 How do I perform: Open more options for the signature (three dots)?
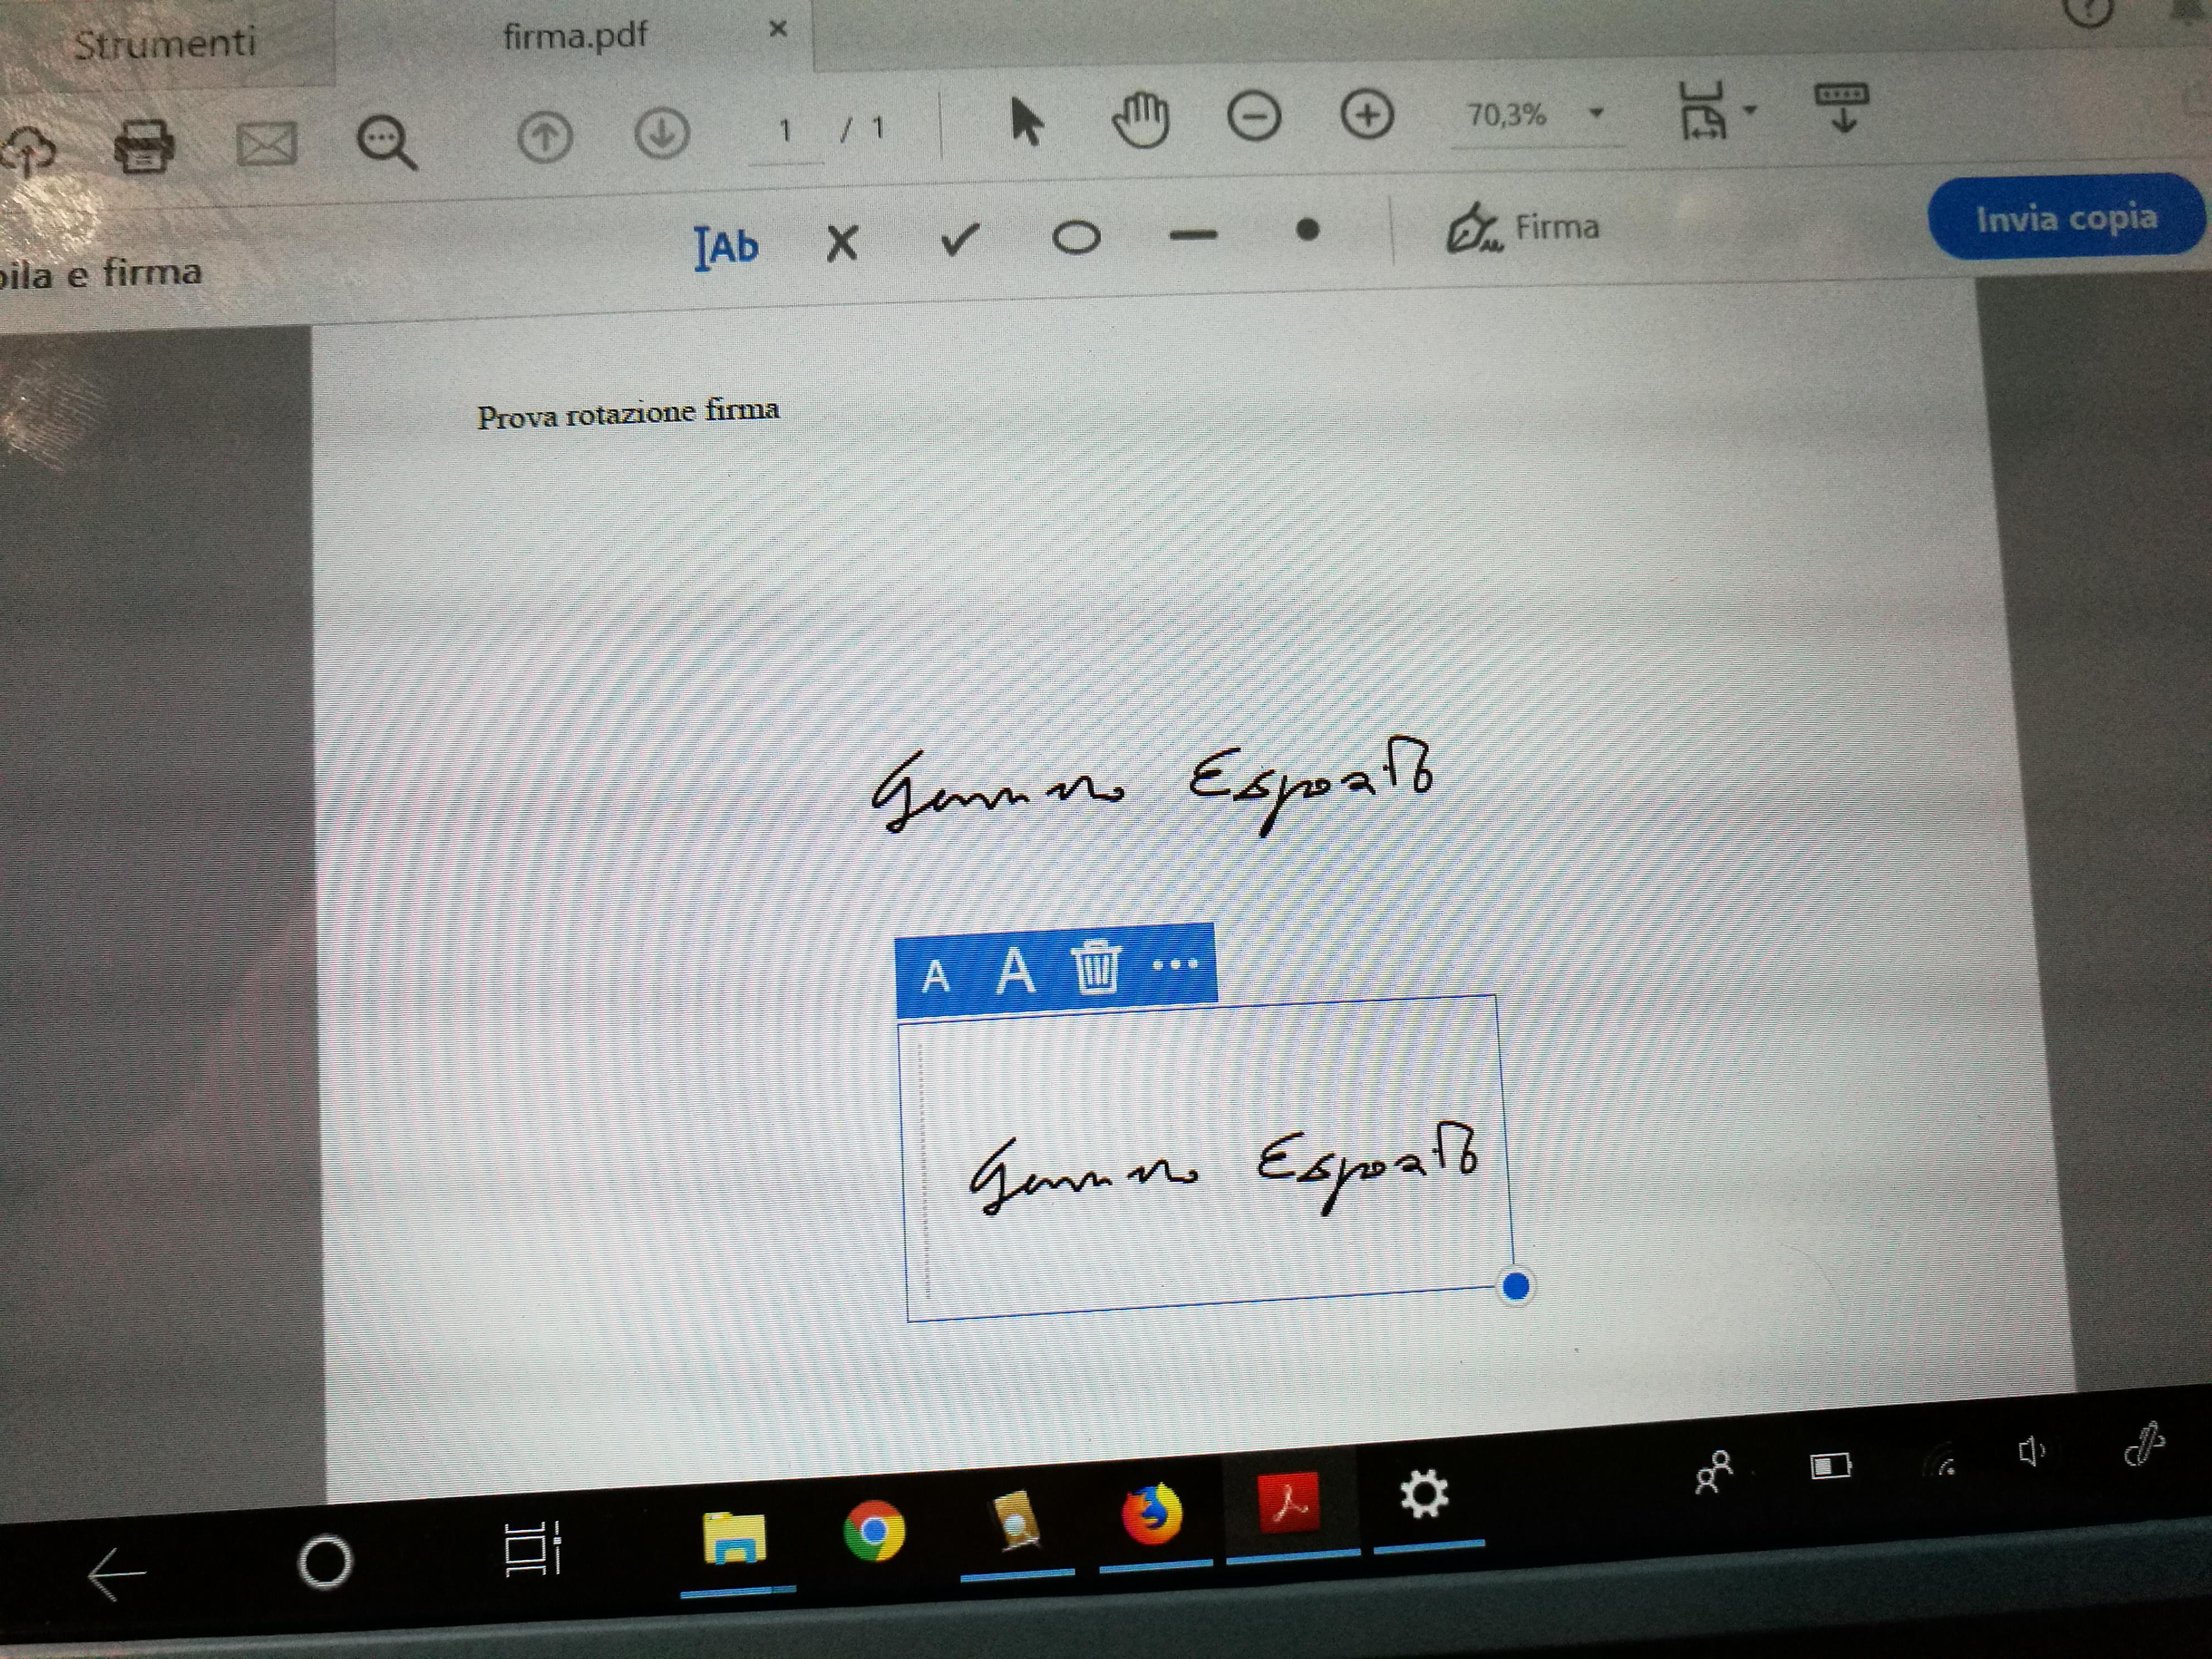tap(1175, 964)
